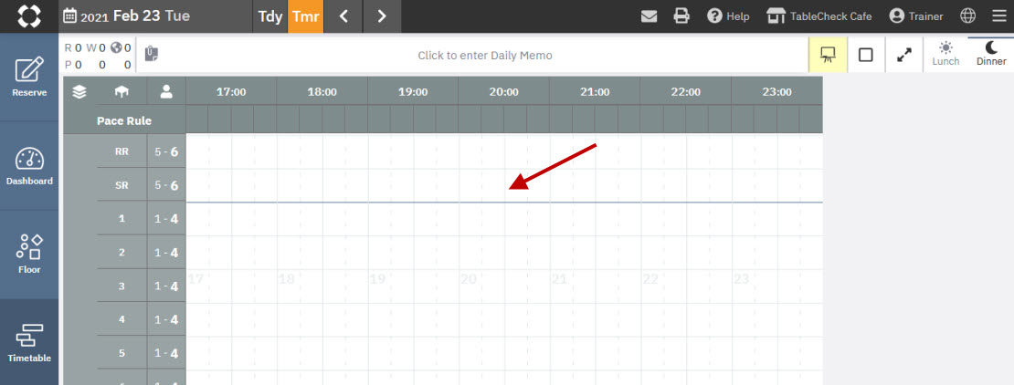Image resolution: width=1014 pixels, height=385 pixels.
Task: Click table 1 capacity 1 - 4
Action: coord(166,219)
